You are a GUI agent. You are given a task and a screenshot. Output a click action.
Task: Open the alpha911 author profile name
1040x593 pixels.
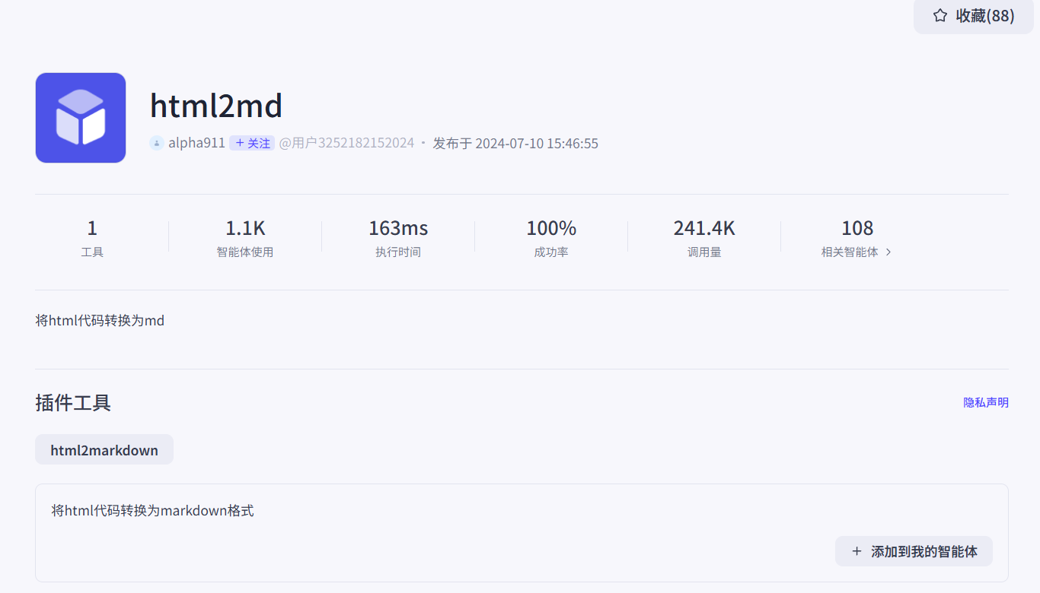click(x=196, y=143)
